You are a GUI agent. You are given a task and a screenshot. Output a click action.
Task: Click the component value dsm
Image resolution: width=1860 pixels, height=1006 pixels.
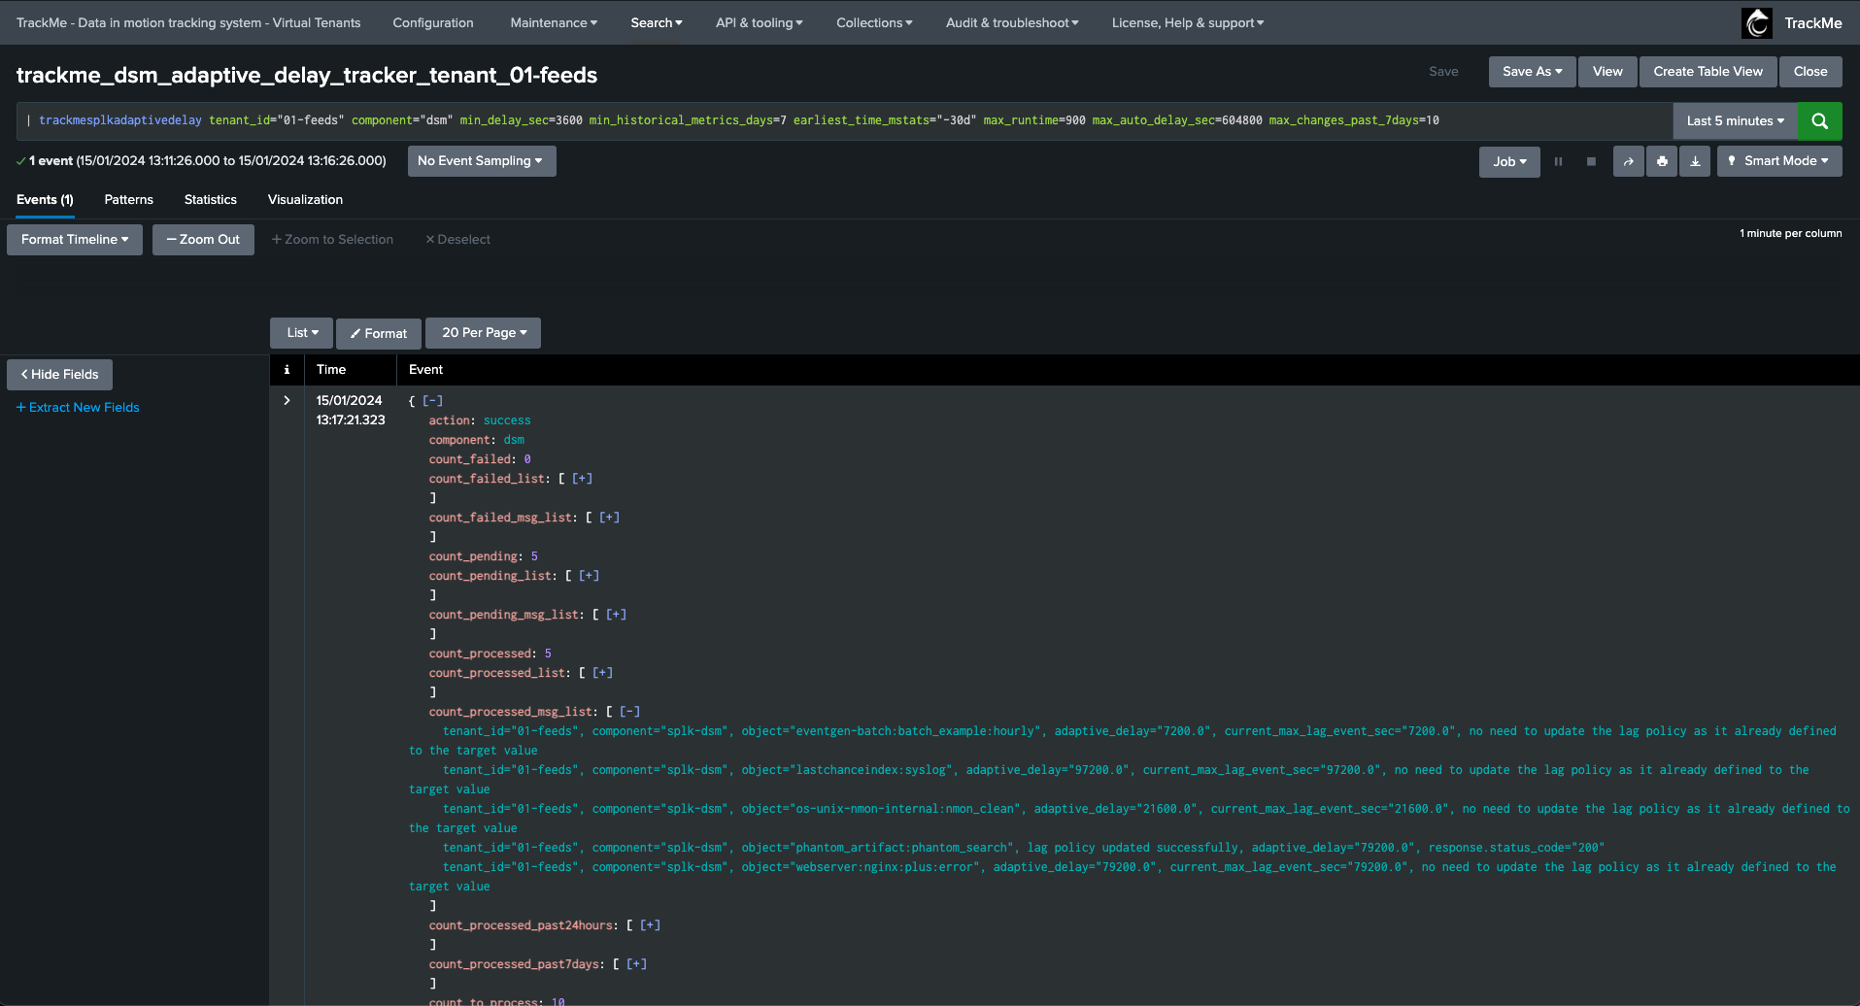(x=514, y=440)
